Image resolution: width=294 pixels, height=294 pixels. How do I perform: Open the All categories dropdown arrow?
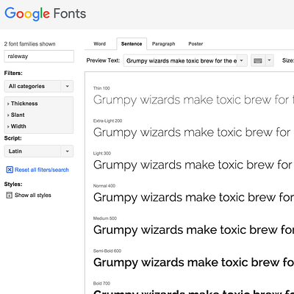tap(67, 86)
